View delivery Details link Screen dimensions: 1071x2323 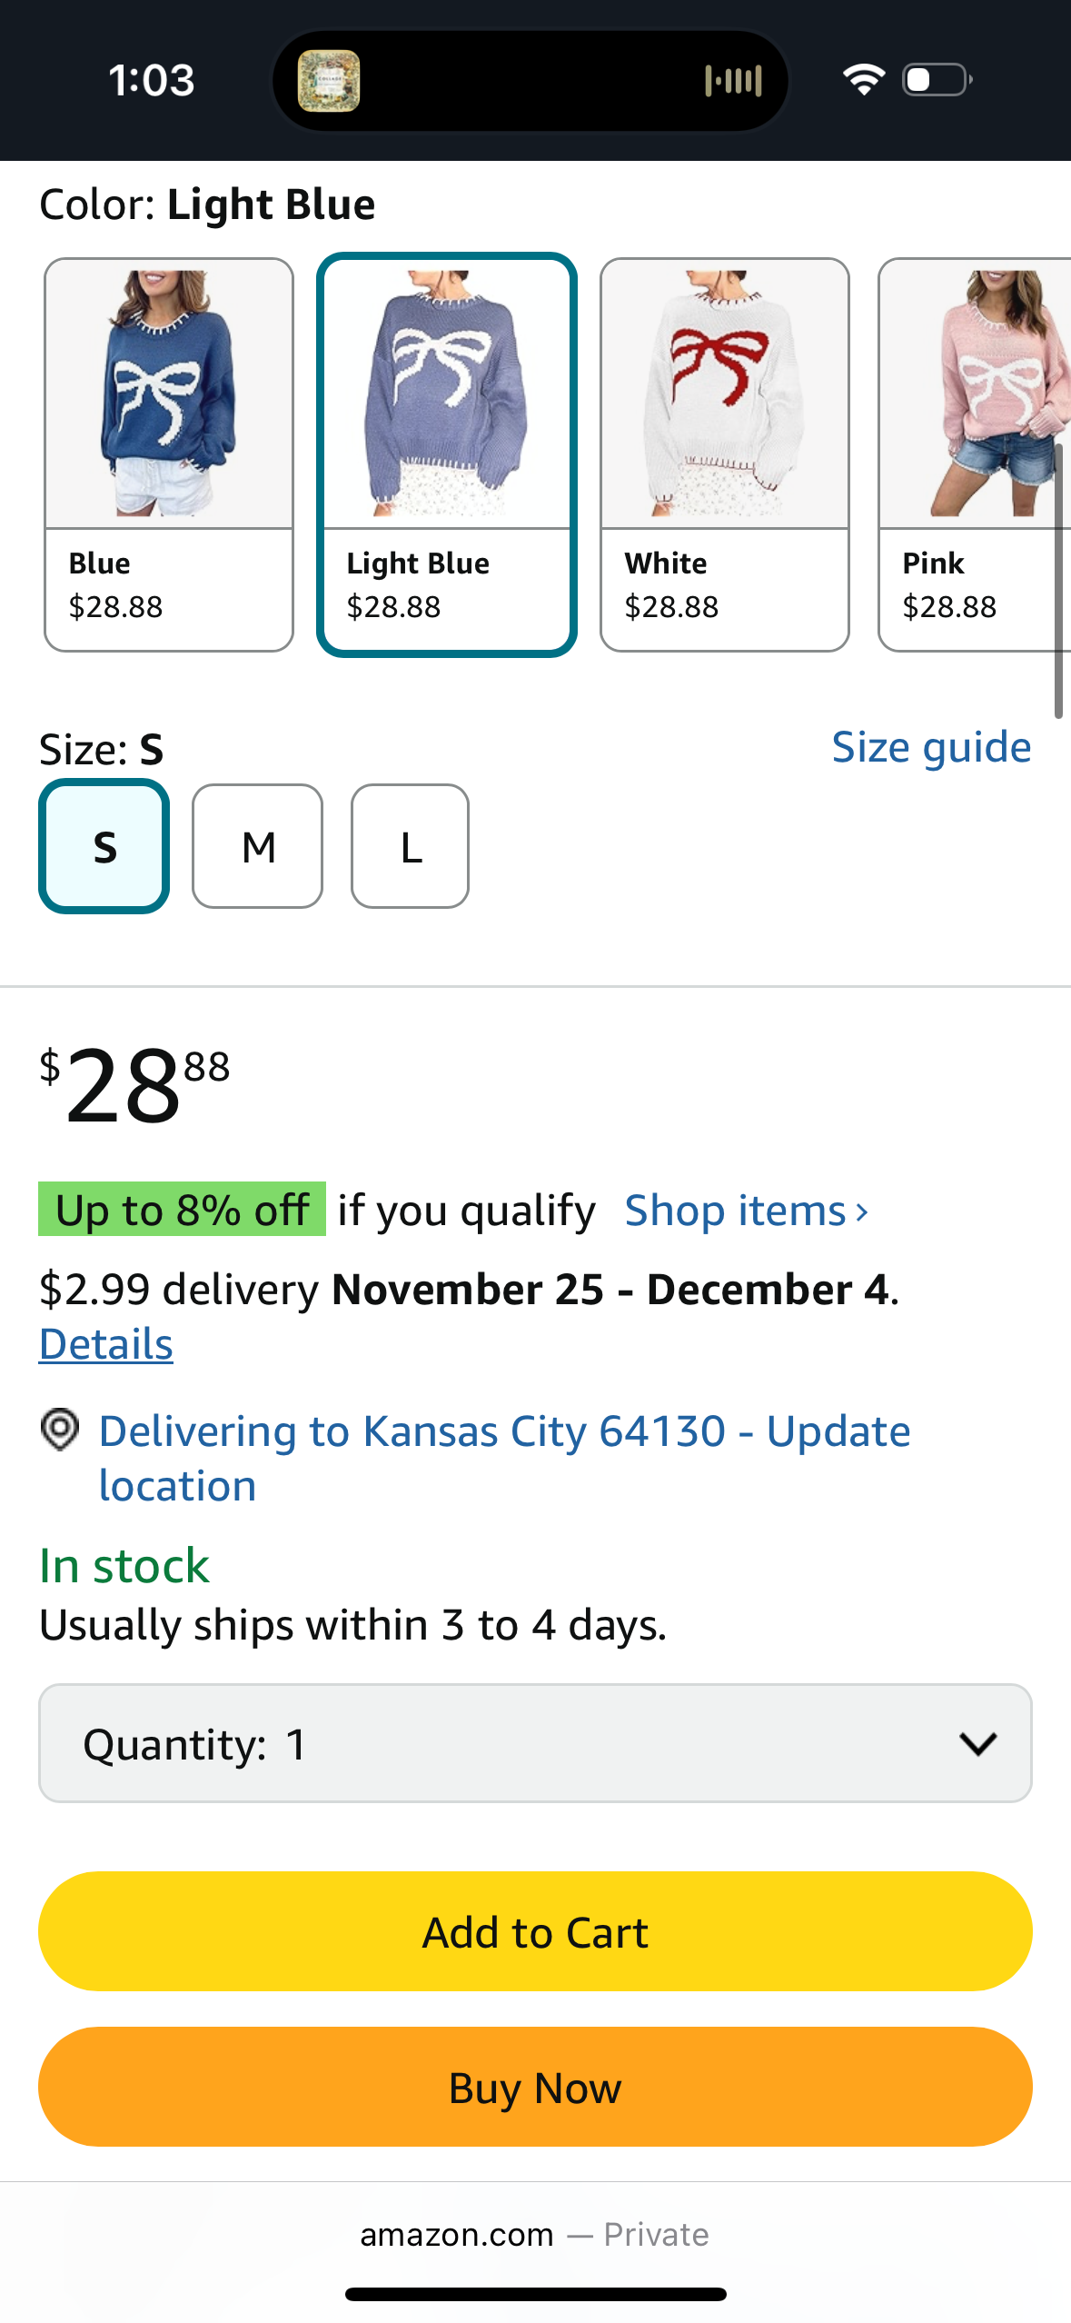tap(106, 1344)
